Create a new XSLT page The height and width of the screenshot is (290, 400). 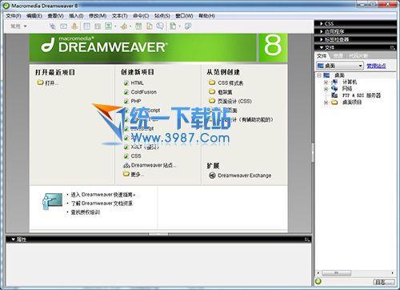[x=145, y=147]
